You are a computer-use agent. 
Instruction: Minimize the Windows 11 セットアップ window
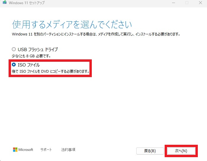pos(174,3)
